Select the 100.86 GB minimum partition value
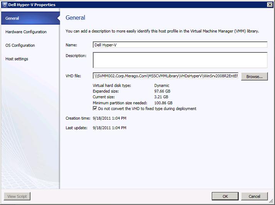Viewport: 275px width, 205px height. coord(163,103)
